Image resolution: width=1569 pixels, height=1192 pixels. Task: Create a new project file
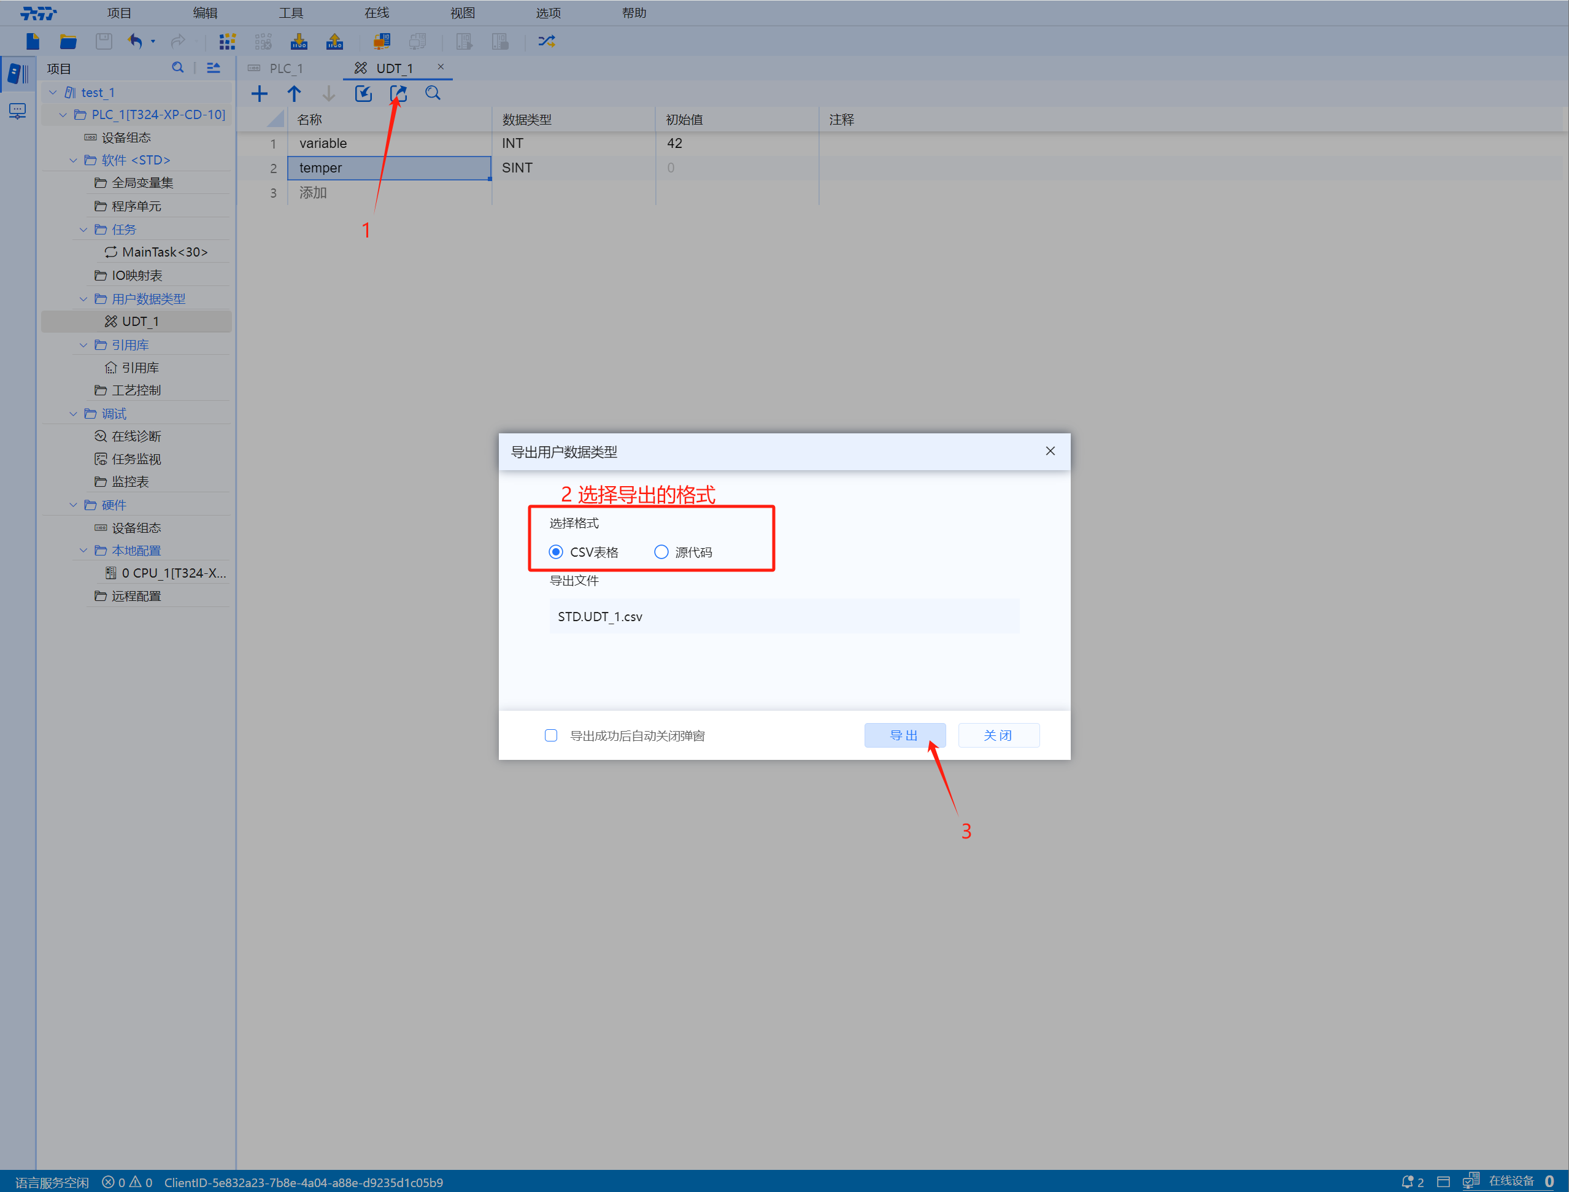tap(32, 41)
